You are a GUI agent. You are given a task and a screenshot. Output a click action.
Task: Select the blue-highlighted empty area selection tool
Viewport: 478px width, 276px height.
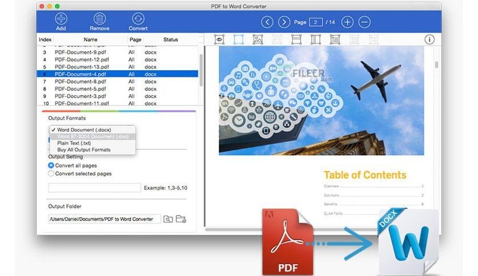pos(238,39)
